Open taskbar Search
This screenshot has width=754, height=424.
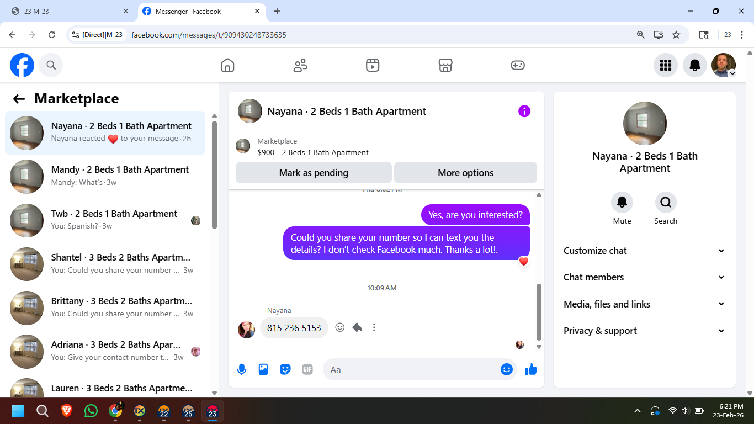point(43,411)
